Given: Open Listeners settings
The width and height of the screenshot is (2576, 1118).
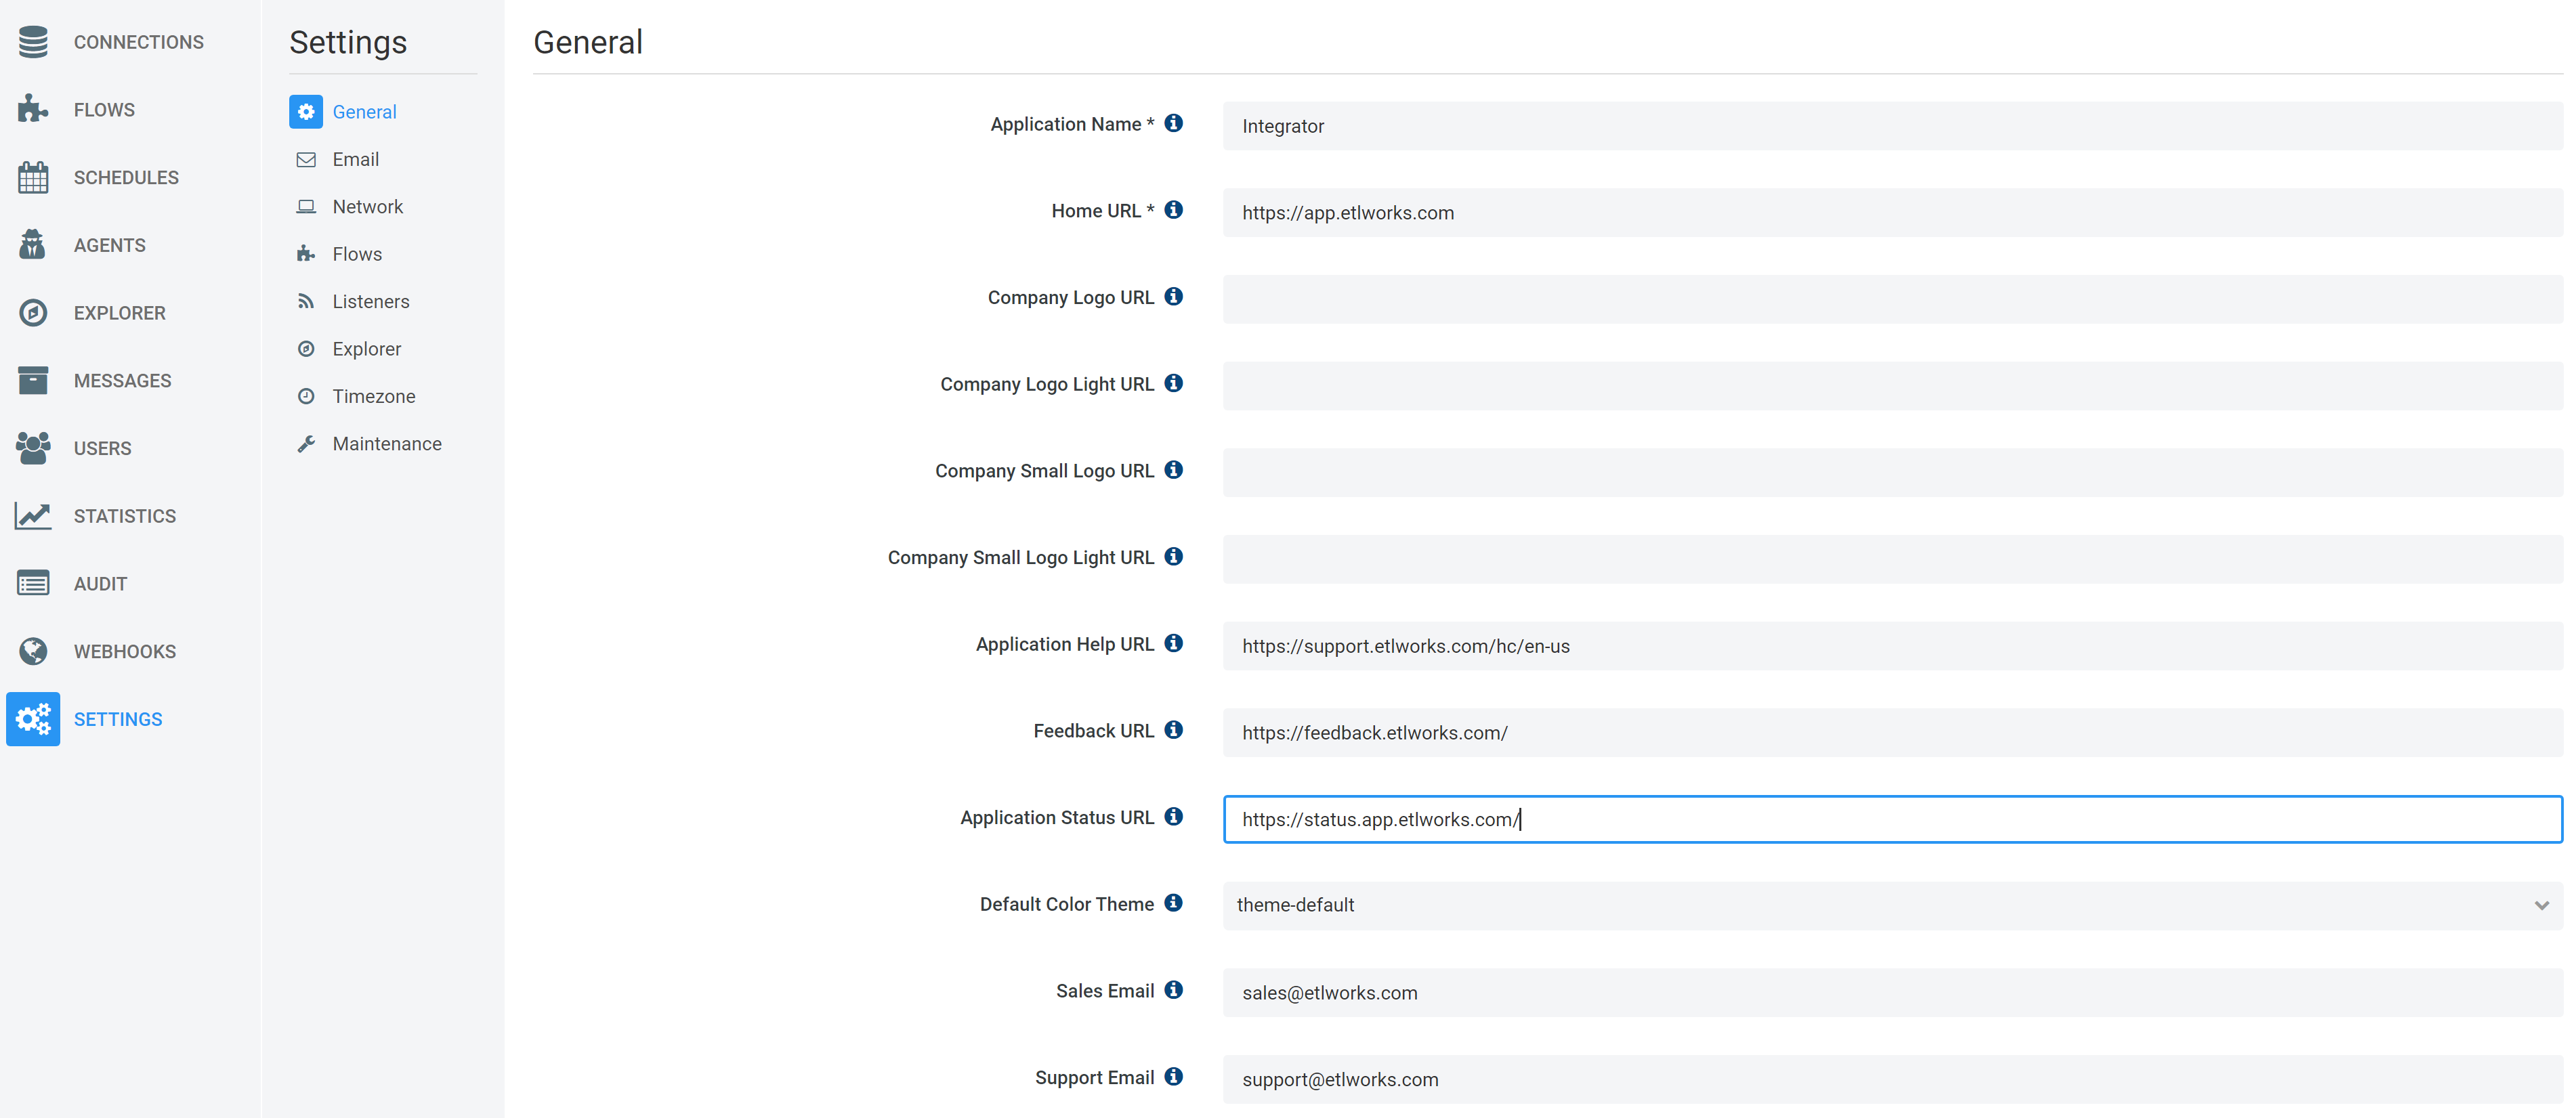Looking at the screenshot, I should pos(371,302).
